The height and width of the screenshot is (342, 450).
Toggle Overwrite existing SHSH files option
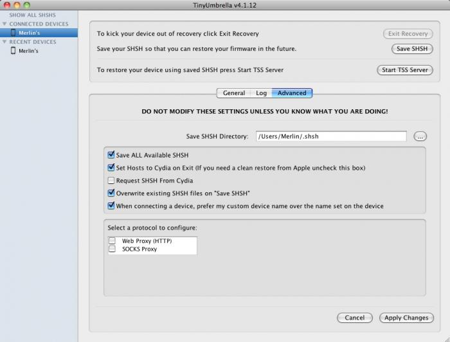(111, 193)
